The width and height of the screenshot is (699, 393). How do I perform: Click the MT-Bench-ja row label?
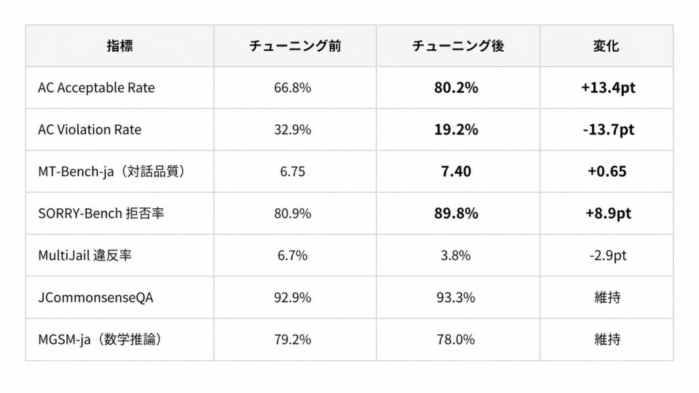[x=112, y=171]
